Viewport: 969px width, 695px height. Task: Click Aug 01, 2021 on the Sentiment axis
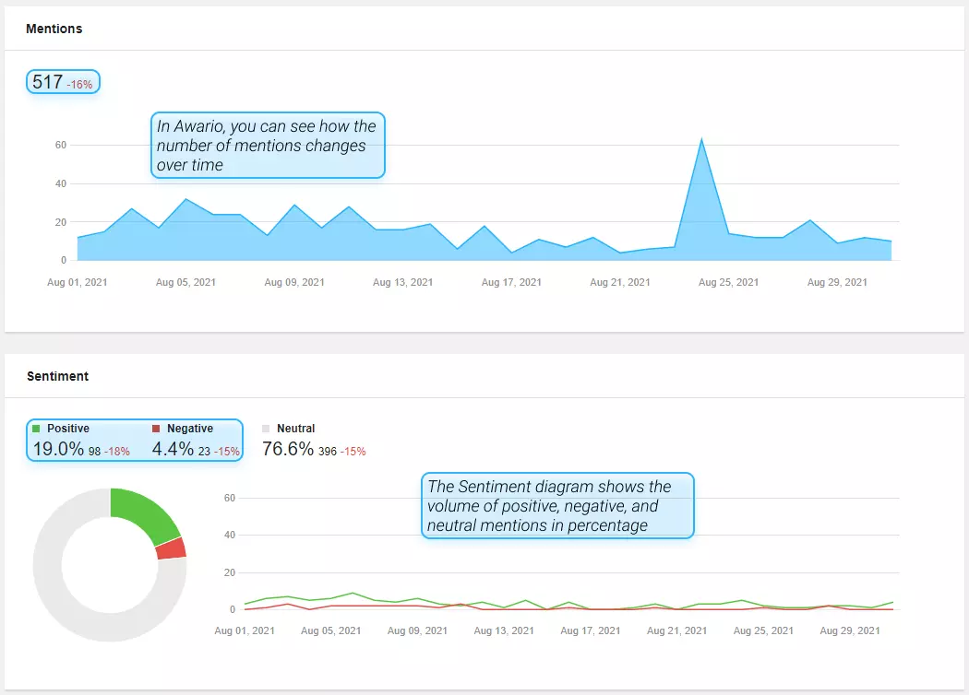click(x=245, y=630)
